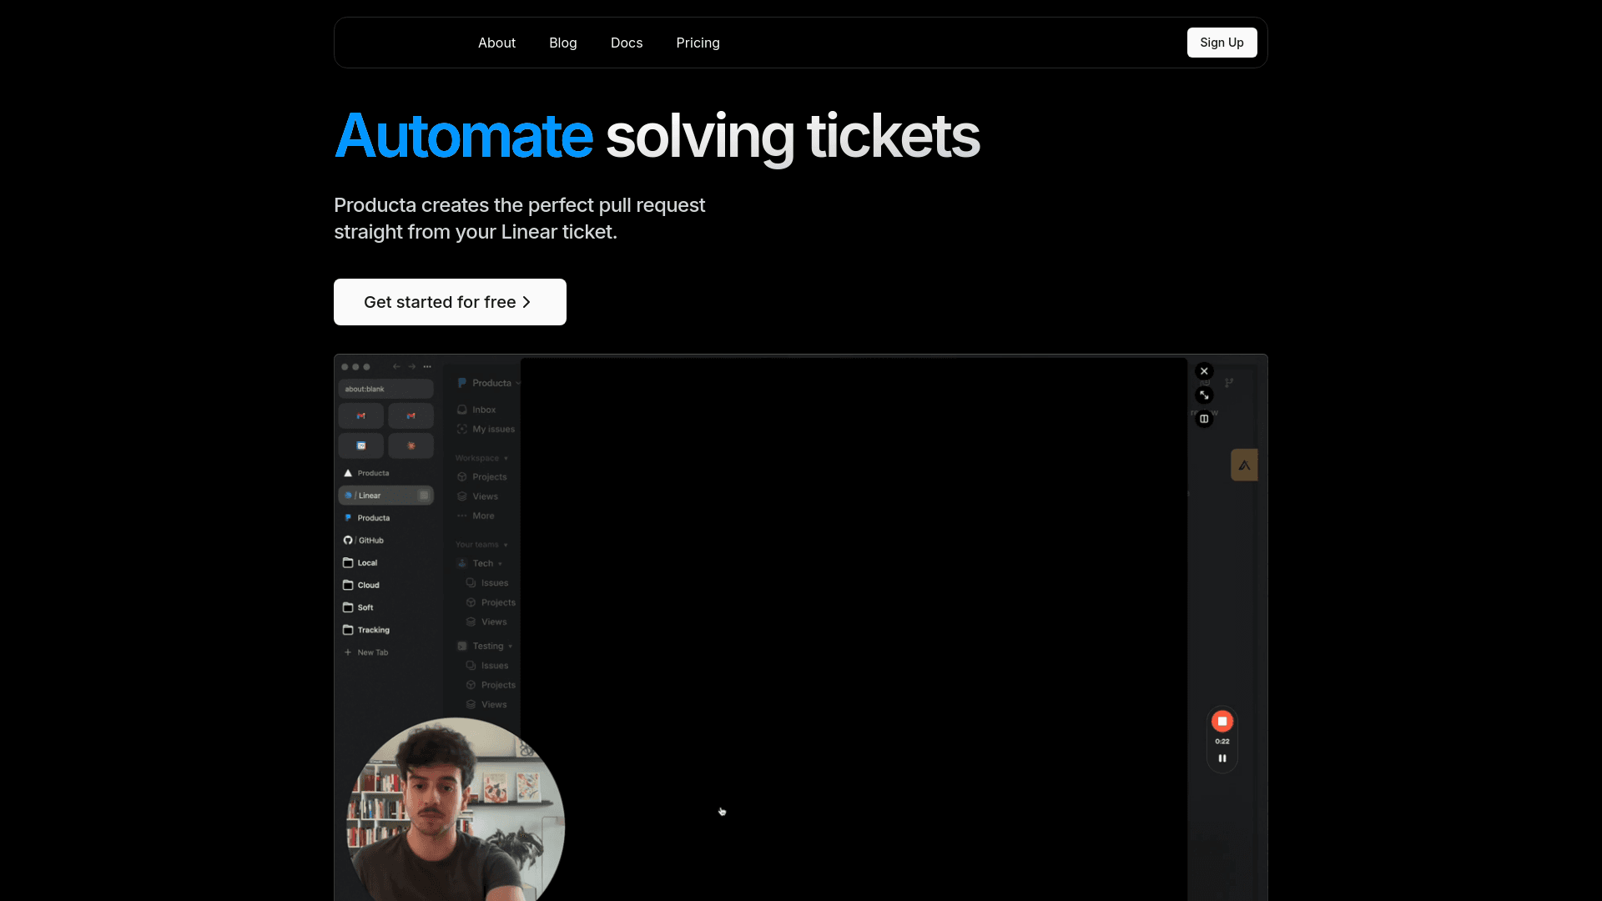Click the GitHub tab icon in sidebar
This screenshot has height=901, width=1602.
349,541
